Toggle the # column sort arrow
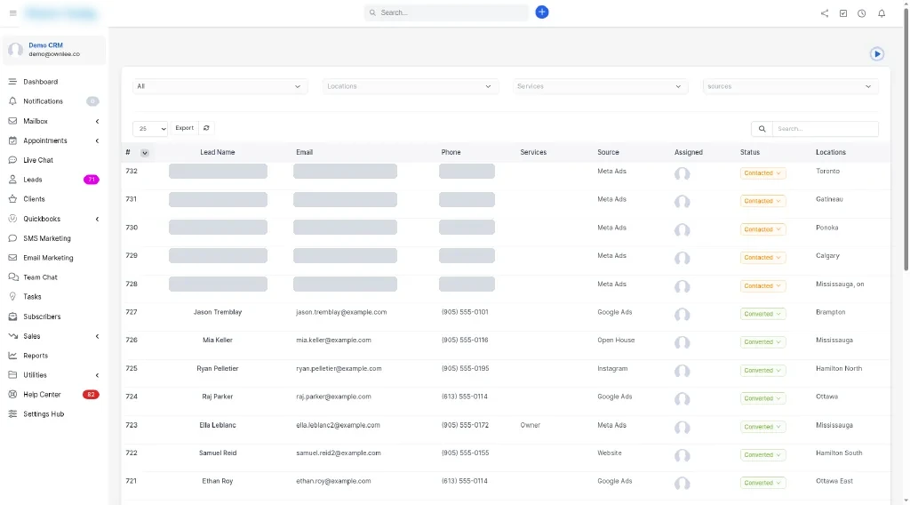The height and width of the screenshot is (505, 910). (145, 153)
